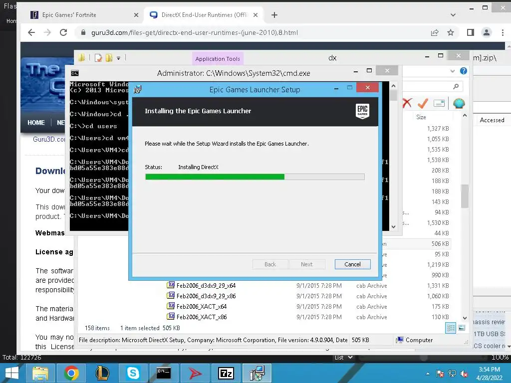
Task: Open the network status tray icon
Action: tap(452, 374)
